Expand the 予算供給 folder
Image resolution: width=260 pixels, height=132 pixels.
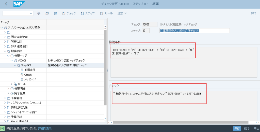(x=5, y=117)
